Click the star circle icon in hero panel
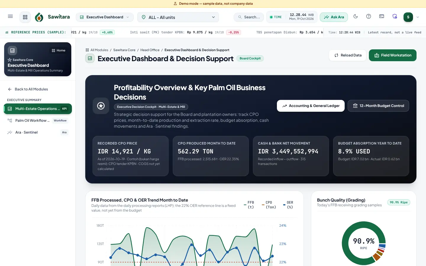 (x=101, y=106)
